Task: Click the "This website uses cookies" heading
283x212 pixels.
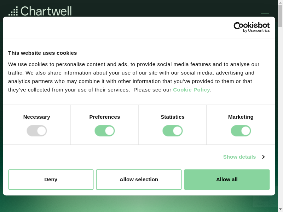Action: click(x=42, y=53)
